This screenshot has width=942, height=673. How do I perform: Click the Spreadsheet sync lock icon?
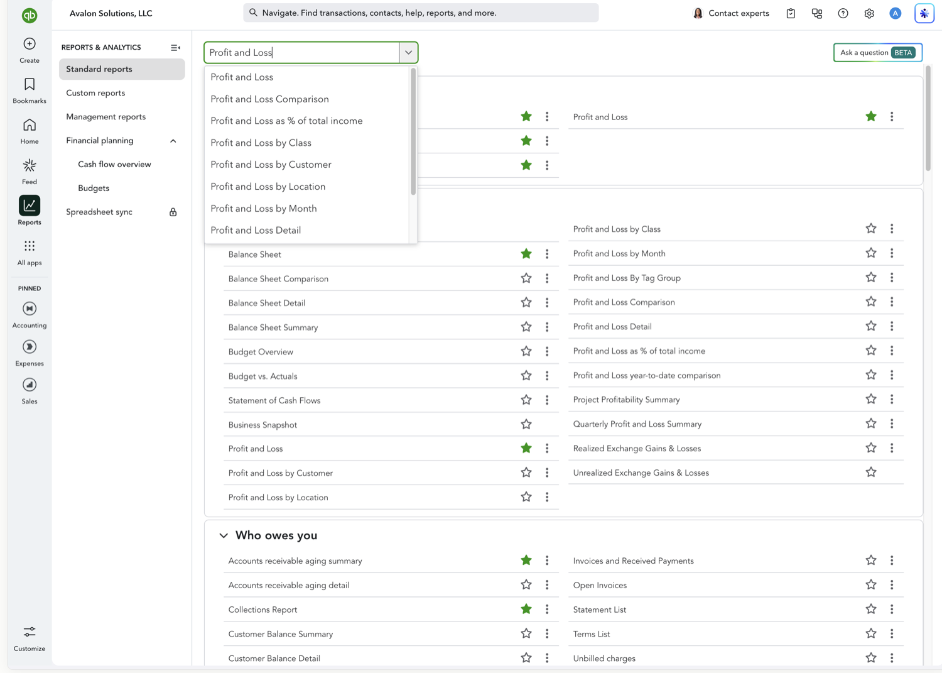coord(173,212)
